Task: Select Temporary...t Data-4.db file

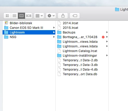Action: pos(82,69)
